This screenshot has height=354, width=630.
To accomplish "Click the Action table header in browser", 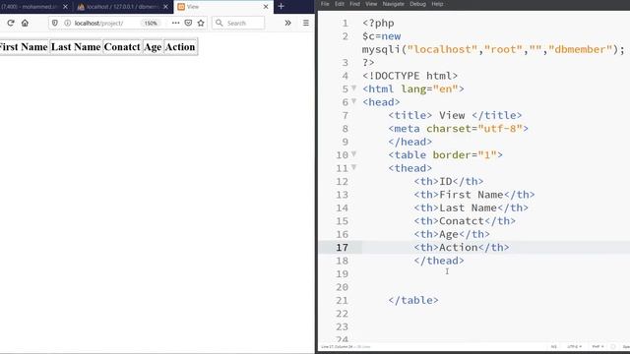I will 180,47.
